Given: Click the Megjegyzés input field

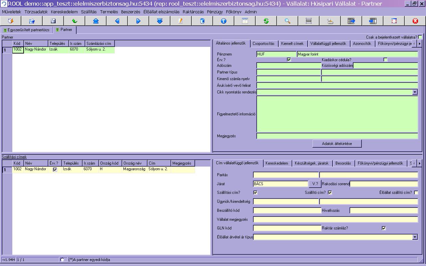Looking at the screenshot, I should (337, 136).
